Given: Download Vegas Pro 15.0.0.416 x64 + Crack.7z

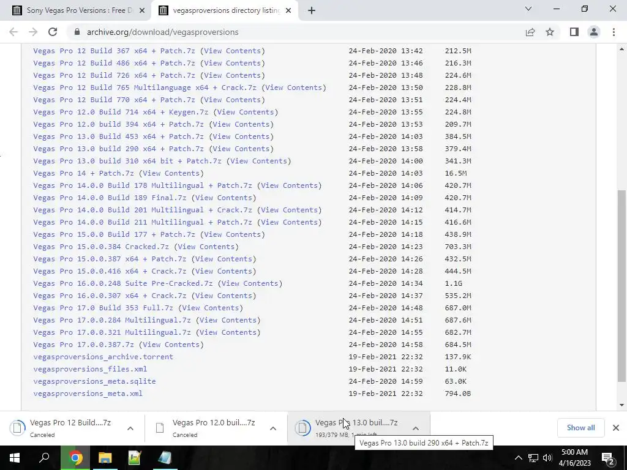Looking at the screenshot, I should click(110, 271).
